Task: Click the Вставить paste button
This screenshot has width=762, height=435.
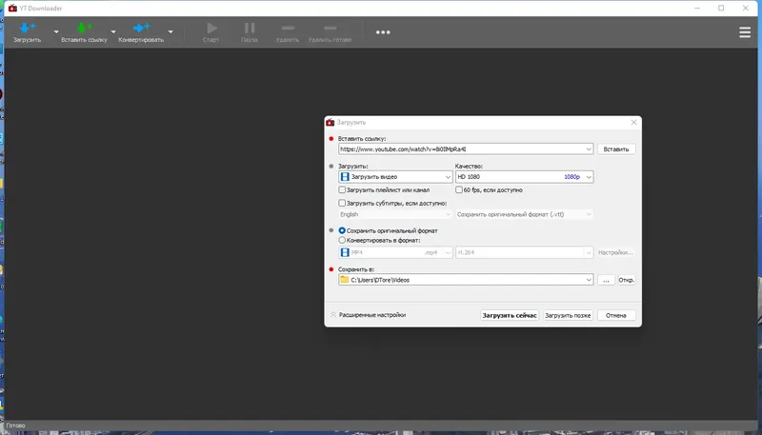Action: [x=616, y=149]
